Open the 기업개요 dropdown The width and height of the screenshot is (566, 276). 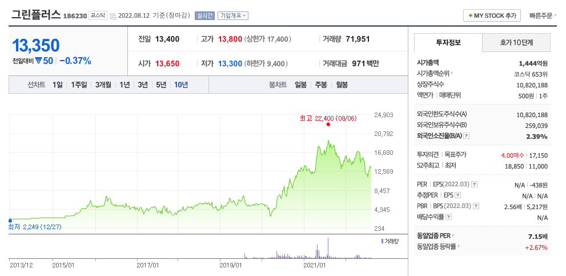tap(233, 16)
